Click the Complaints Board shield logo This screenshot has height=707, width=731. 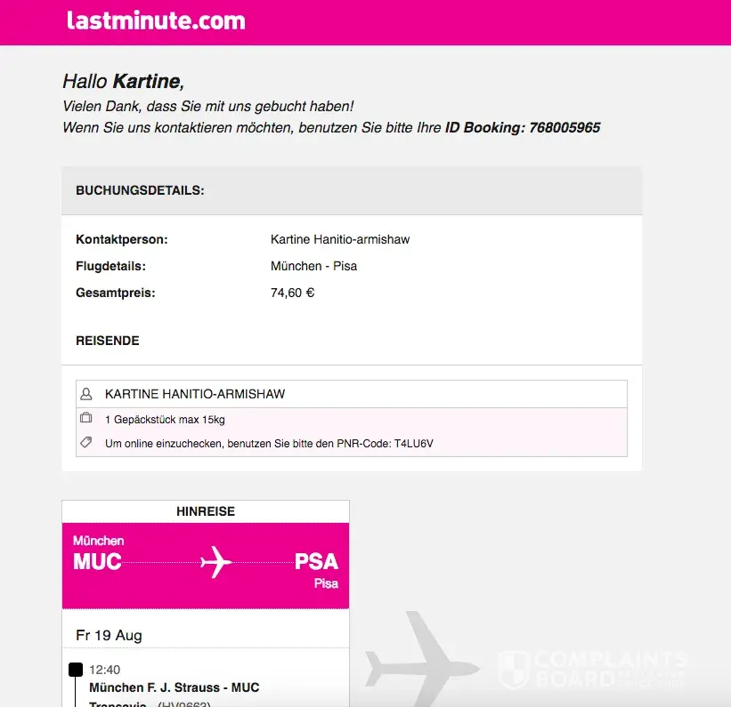pyautogui.click(x=514, y=671)
